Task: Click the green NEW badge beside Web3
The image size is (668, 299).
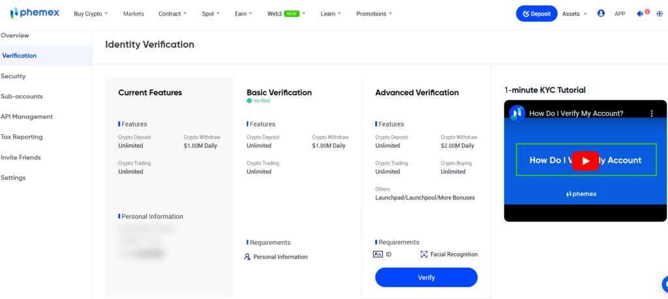Action: 292,14
